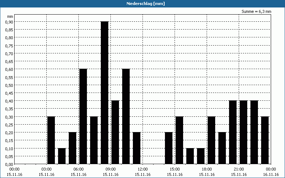Click the 0,00 y-axis value

[9, 164]
